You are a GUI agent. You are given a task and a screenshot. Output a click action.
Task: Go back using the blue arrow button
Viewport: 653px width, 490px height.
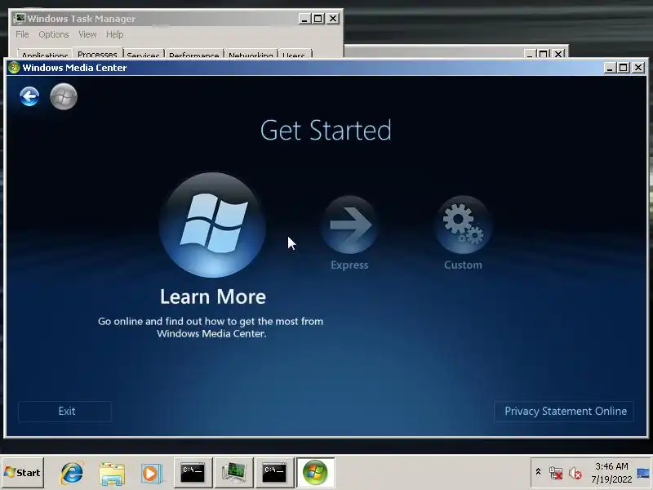tap(29, 96)
